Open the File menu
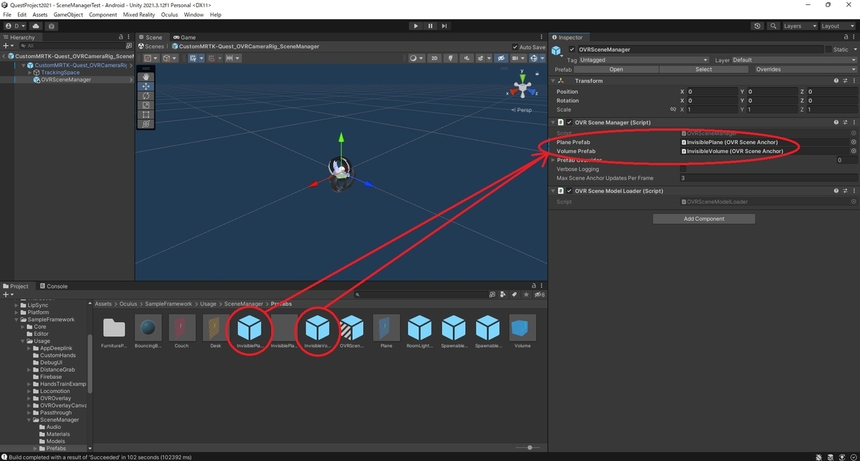Screen dimensions: 860x461 click(7, 14)
